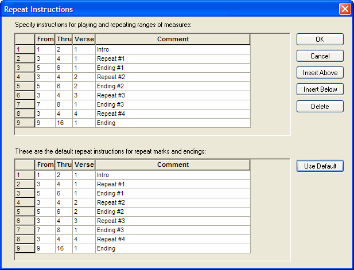Click Thru cell showing 16 in upper table
The image size is (354, 270).
tap(64, 123)
